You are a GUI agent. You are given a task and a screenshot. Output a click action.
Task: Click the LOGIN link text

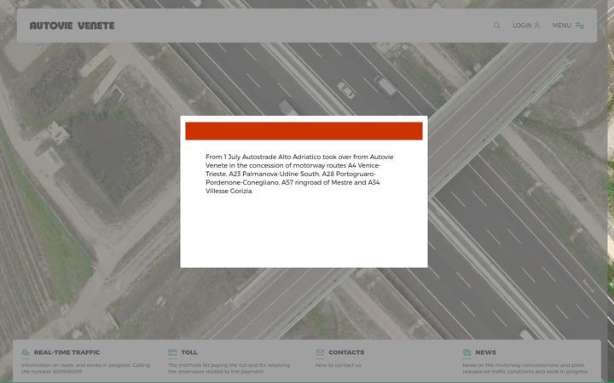point(522,26)
